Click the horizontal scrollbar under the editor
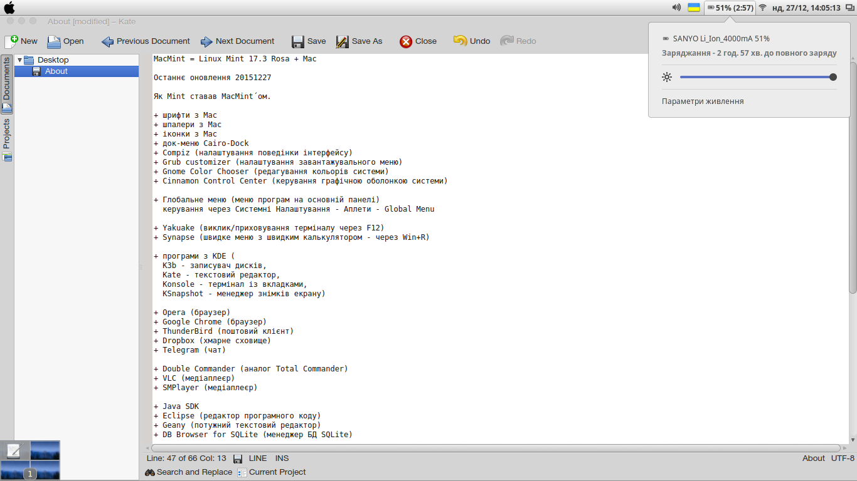This screenshot has height=481, width=857. [x=496, y=448]
